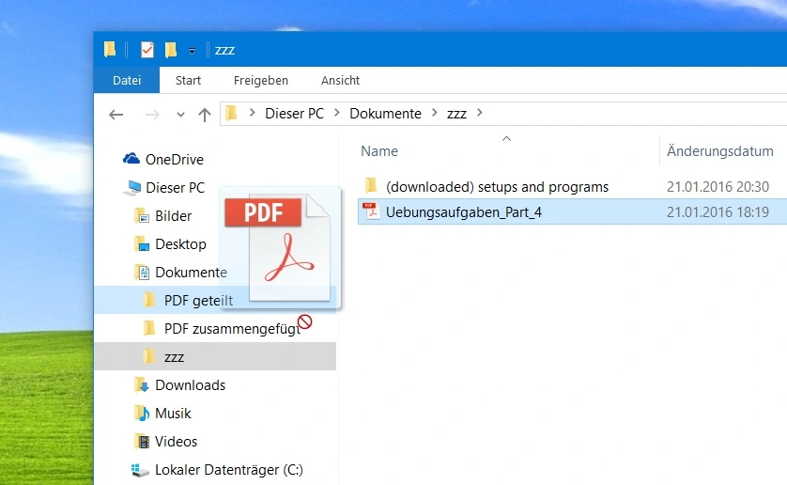Open Lokaler Datenträger (C:) drive
Viewport: 787px width, 485px height.
pos(228,470)
